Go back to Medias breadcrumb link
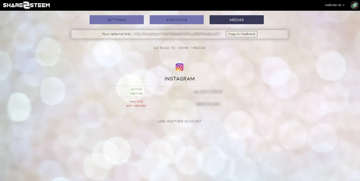Image resolution: width=360 pixels, height=181 pixels. point(199,48)
